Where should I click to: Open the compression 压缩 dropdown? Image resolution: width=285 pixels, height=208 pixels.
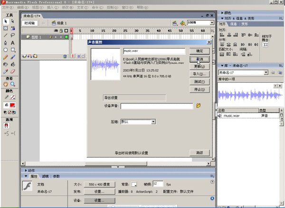pos(153,122)
